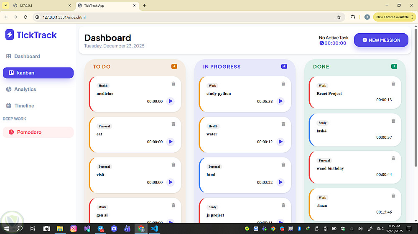Start timer for medicine task
This screenshot has height=234, width=418.
tap(171, 101)
